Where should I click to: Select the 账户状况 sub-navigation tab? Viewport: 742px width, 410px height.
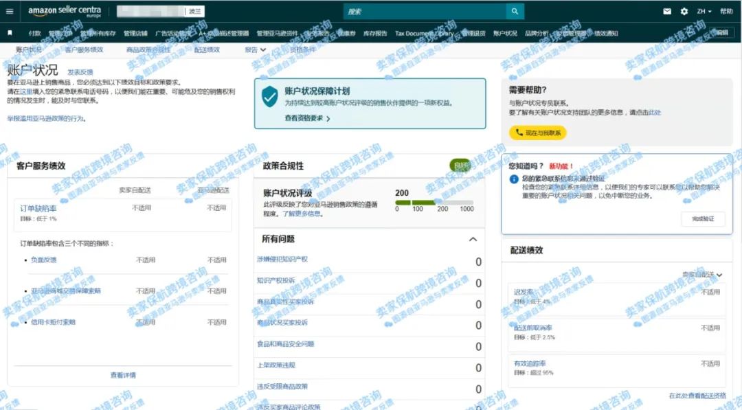[x=28, y=49]
